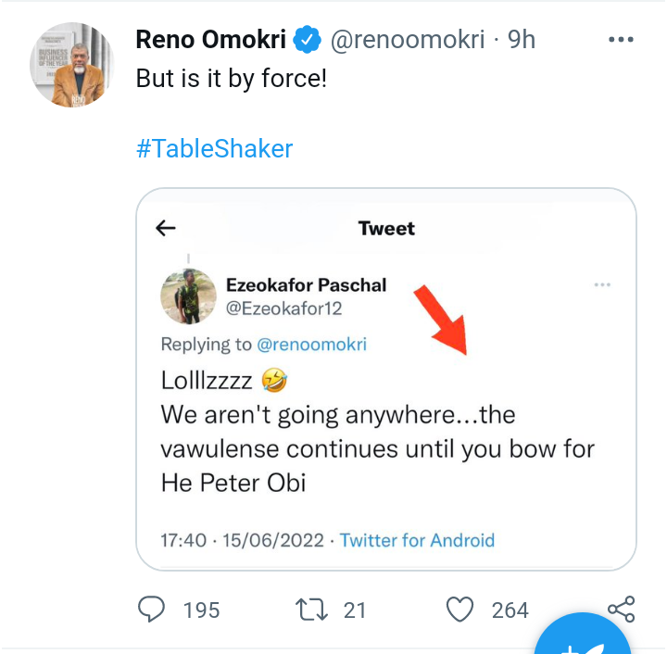Tap the blue verified badge
This screenshot has width=667, height=654.
tap(307, 40)
